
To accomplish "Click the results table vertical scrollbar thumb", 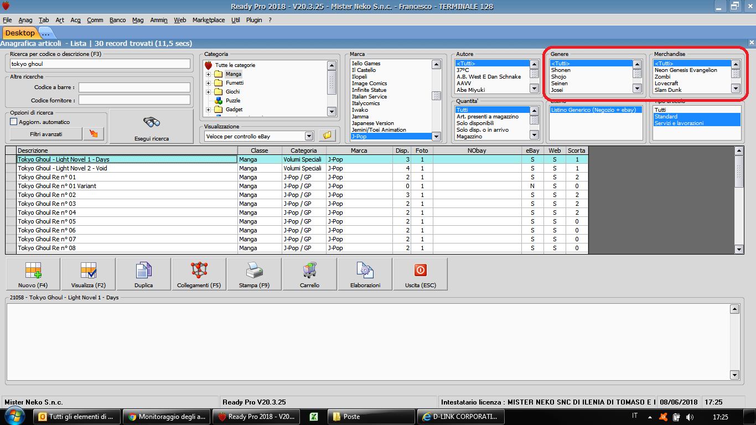I will pyautogui.click(x=739, y=172).
